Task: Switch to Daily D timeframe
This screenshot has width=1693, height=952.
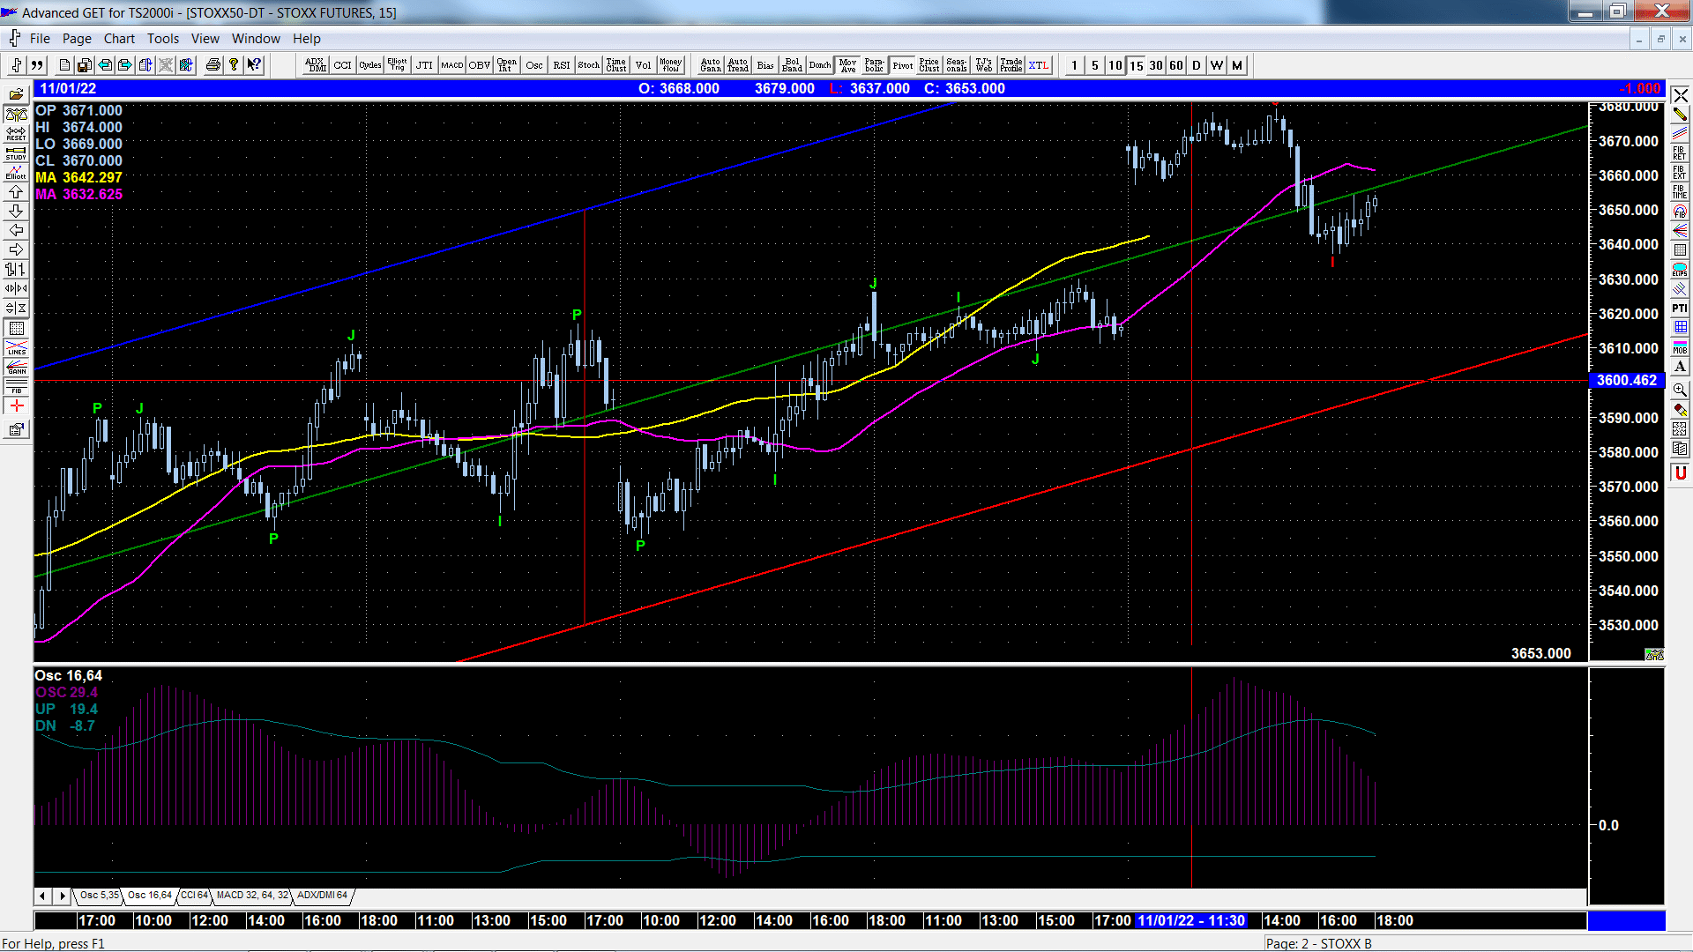Action: (1197, 65)
